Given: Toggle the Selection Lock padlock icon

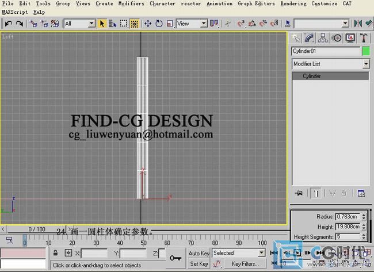Looking at the screenshot, I should tap(55, 253).
